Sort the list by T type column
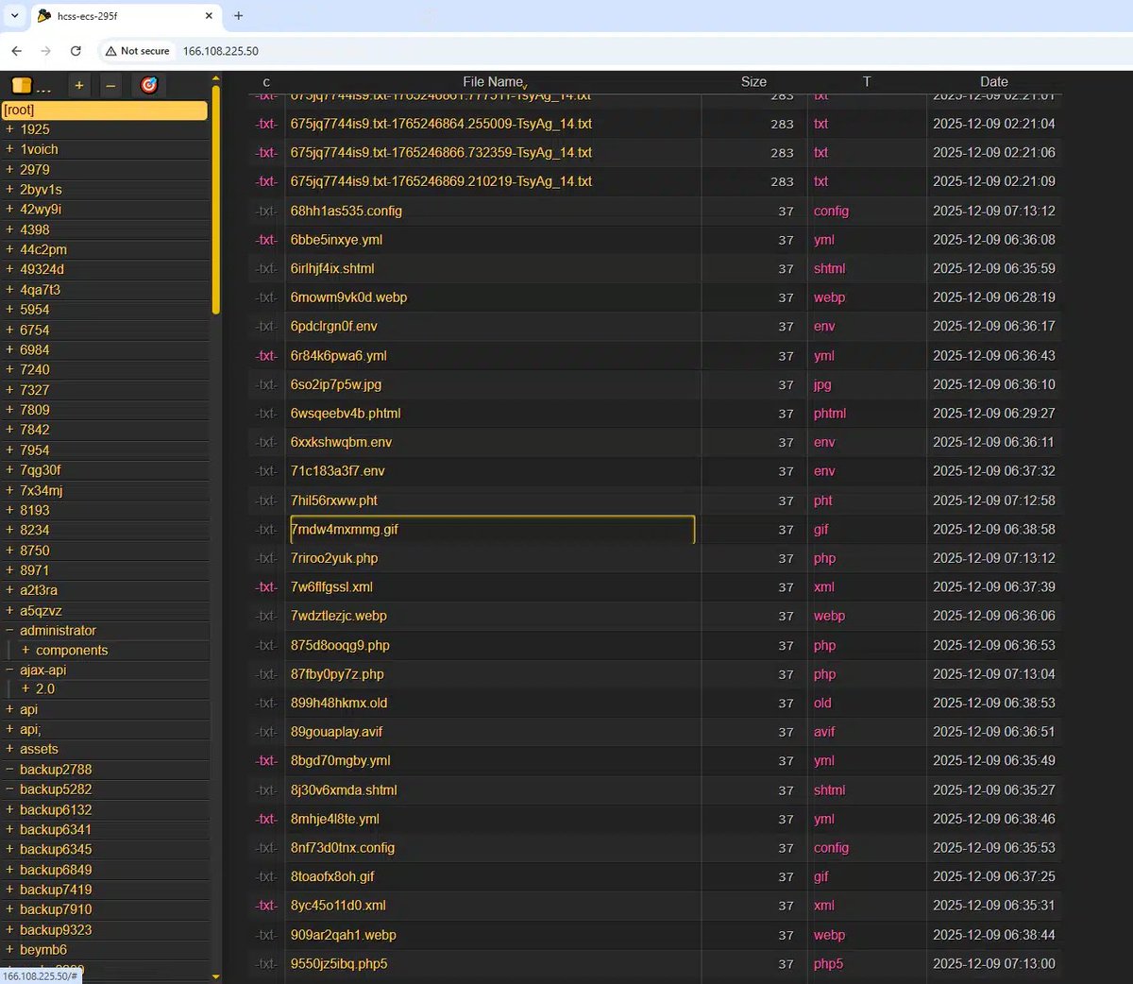Viewport: 1133px width, 984px height. (867, 82)
